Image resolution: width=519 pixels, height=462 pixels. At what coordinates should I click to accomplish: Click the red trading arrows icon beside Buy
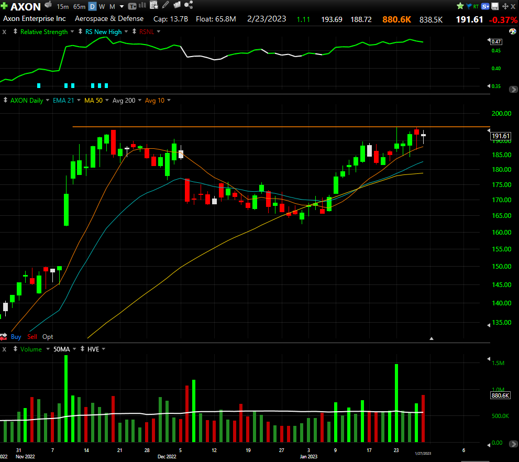pos(4,337)
